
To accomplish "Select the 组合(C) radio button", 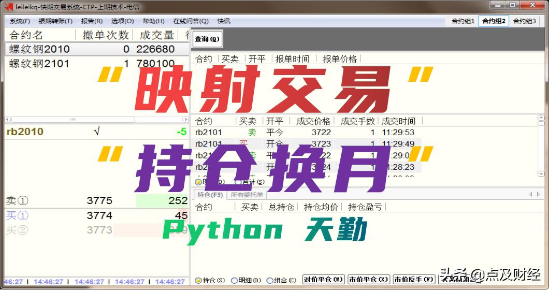I will [270, 281].
